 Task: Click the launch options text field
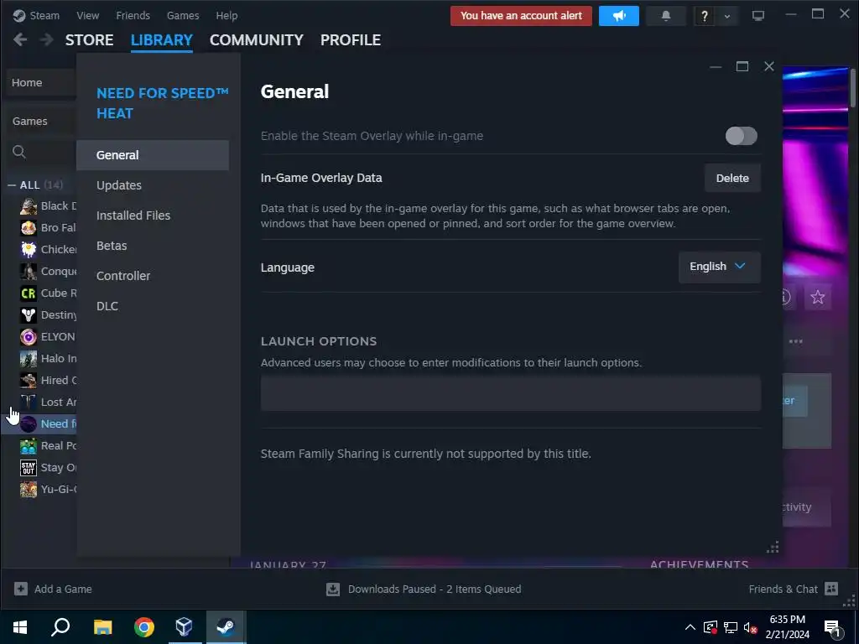click(511, 393)
